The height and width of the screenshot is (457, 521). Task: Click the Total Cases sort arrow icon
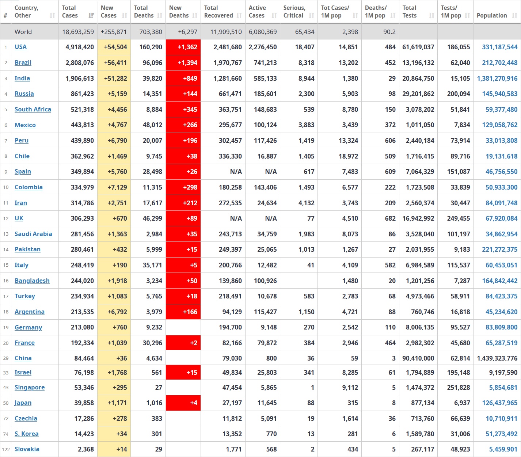(91, 16)
